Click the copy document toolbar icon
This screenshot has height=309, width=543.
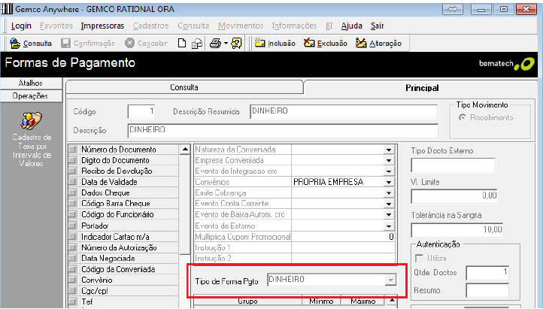197,44
